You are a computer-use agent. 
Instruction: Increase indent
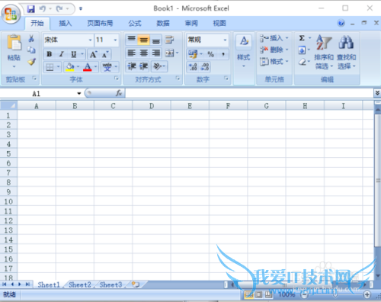click(x=144, y=66)
